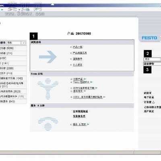The image size is (161, 161).
Task: Click the 高级搜索 advanced search button
Action: click(152, 64)
